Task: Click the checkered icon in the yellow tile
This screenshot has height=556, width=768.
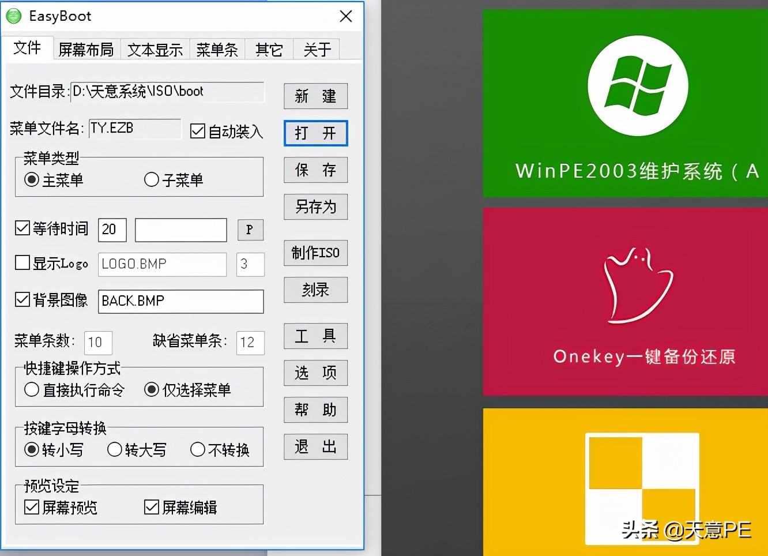Action: 642,489
